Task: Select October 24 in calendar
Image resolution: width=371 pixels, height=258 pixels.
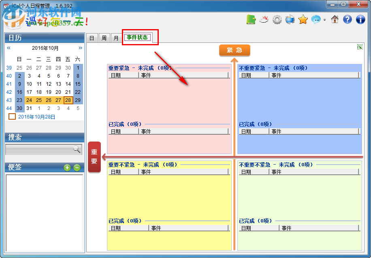Action: [29, 100]
